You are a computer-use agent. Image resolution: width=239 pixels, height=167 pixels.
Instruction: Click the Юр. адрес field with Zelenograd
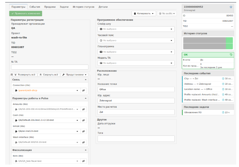[x=136, y=101]
